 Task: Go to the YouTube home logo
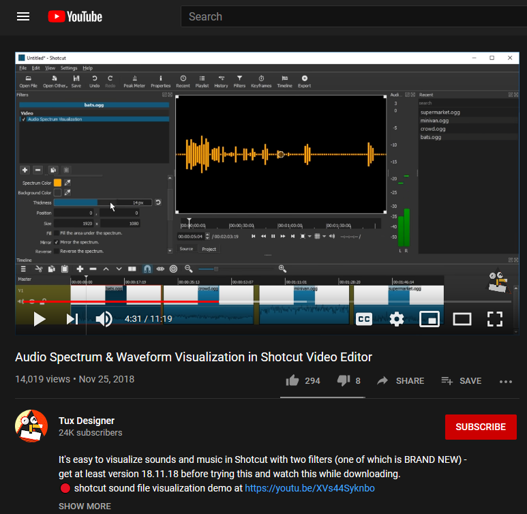(75, 16)
